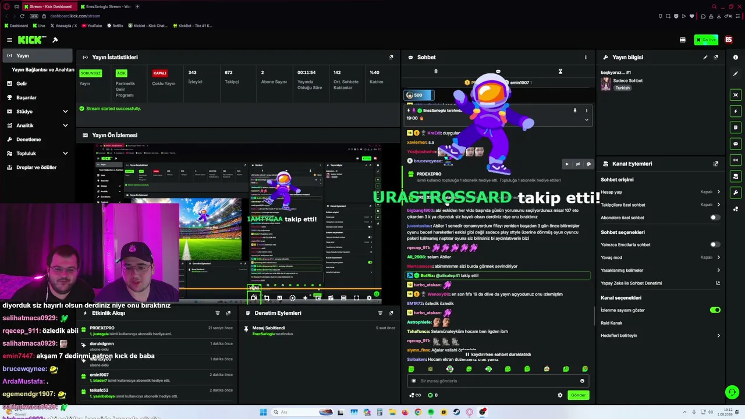Open Steam from the taskbar
Image resolution: width=745 pixels, height=419 pixels.
click(456, 413)
